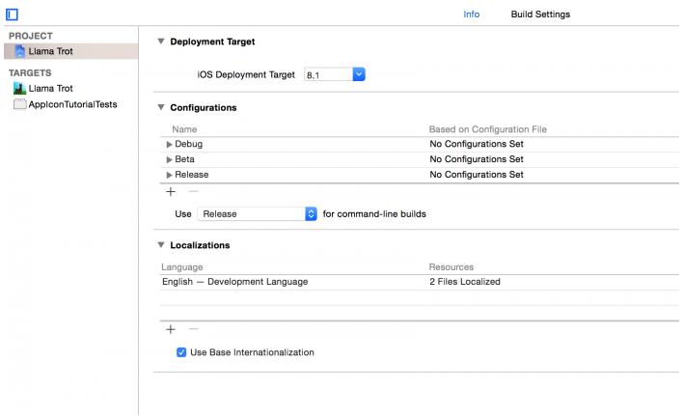Open iOS Deployment Target dropdown
684x418 pixels.
pyautogui.click(x=358, y=73)
